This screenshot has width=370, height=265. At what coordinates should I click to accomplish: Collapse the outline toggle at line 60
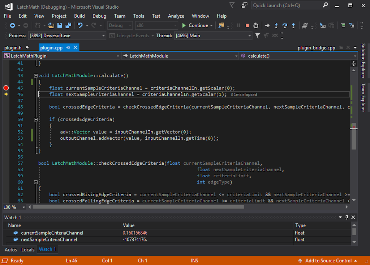point(36,182)
